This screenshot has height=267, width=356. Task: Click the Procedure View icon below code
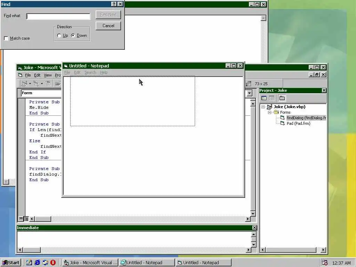(x=21, y=219)
